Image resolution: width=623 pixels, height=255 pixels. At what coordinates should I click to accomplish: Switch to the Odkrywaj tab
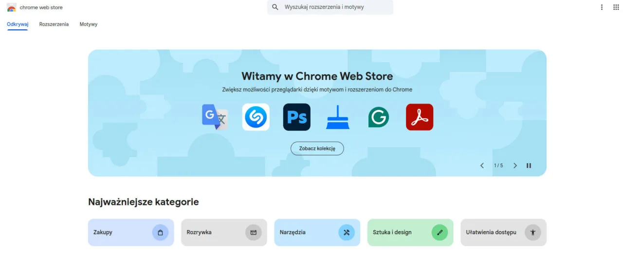[18, 24]
